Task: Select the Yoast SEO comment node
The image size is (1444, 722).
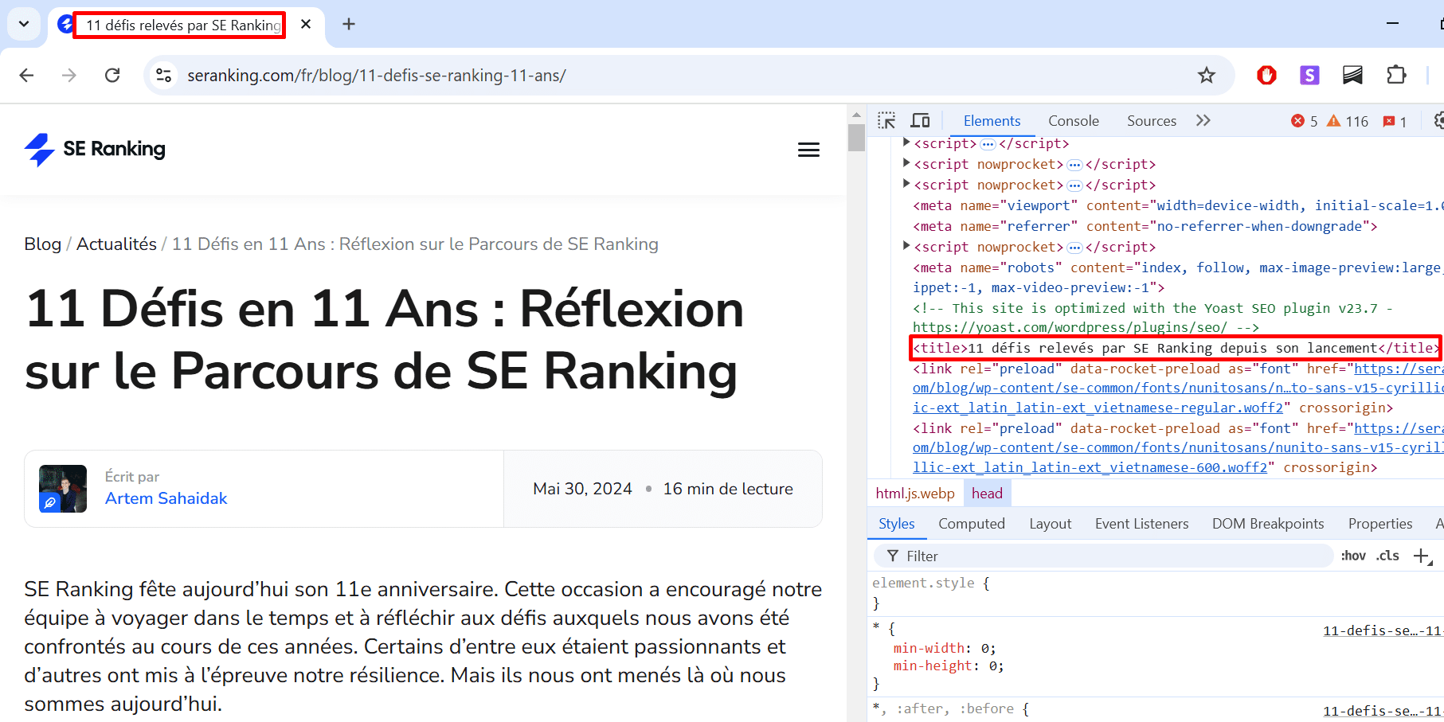Action: tap(1152, 318)
